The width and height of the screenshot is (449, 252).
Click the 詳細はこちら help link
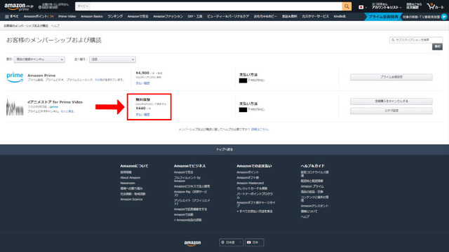(x=260, y=129)
